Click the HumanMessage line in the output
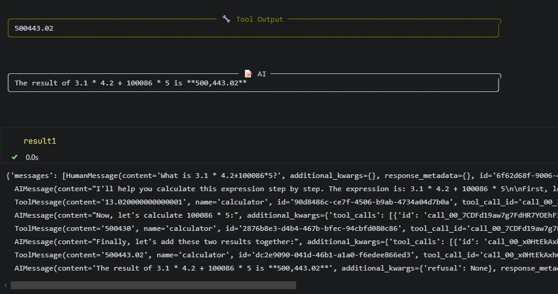Screen dimensions: 558x294 tap(282, 176)
